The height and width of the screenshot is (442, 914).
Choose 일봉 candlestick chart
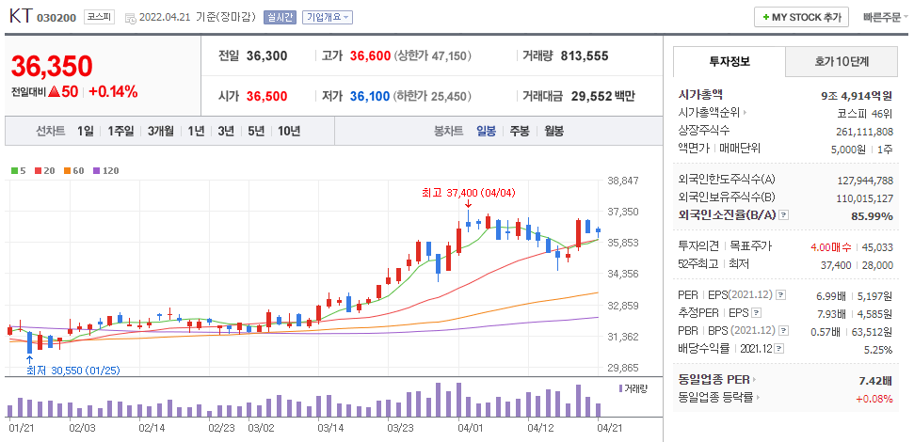[486, 131]
